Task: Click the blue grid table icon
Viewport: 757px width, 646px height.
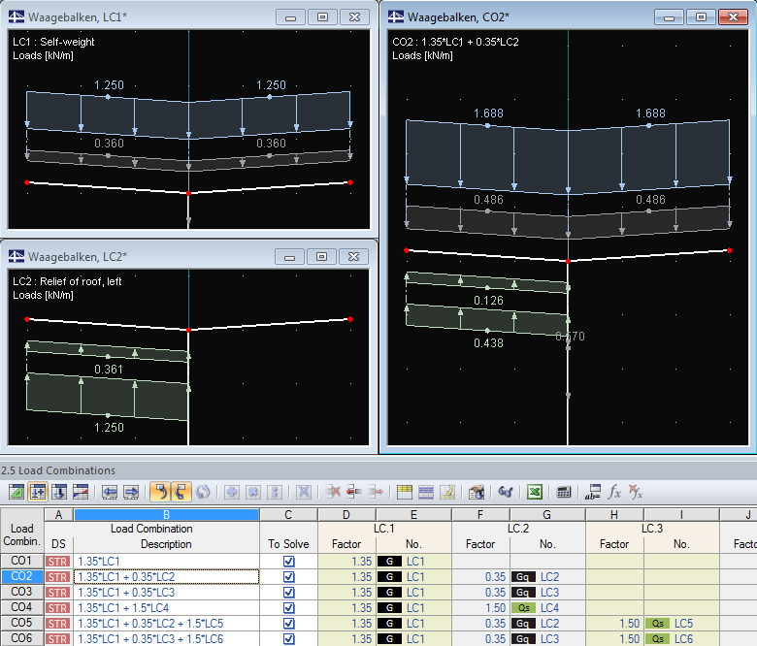Action: (426, 492)
